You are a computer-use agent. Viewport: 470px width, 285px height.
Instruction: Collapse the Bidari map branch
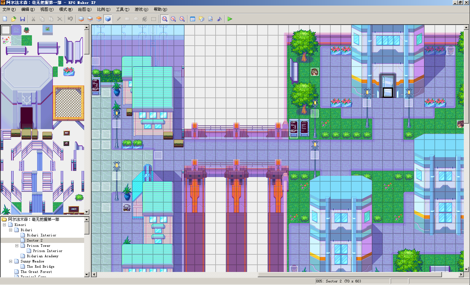pyautogui.click(x=10, y=230)
